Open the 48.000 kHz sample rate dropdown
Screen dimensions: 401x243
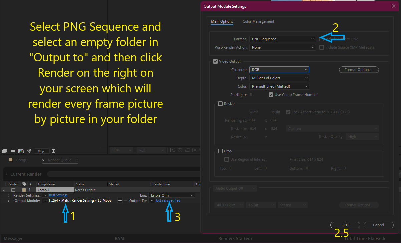229,205
